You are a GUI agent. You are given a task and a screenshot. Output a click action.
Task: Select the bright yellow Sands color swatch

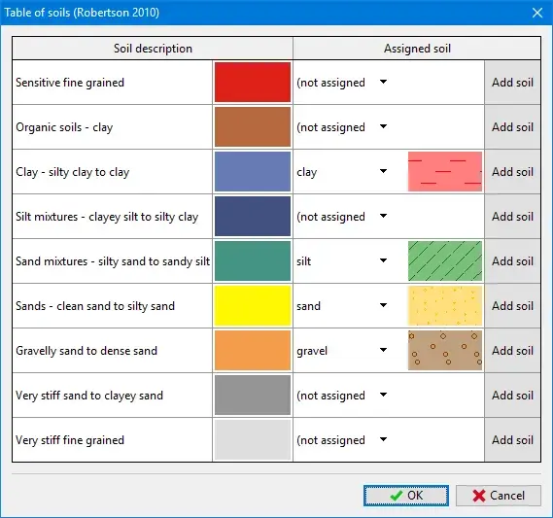click(x=253, y=306)
